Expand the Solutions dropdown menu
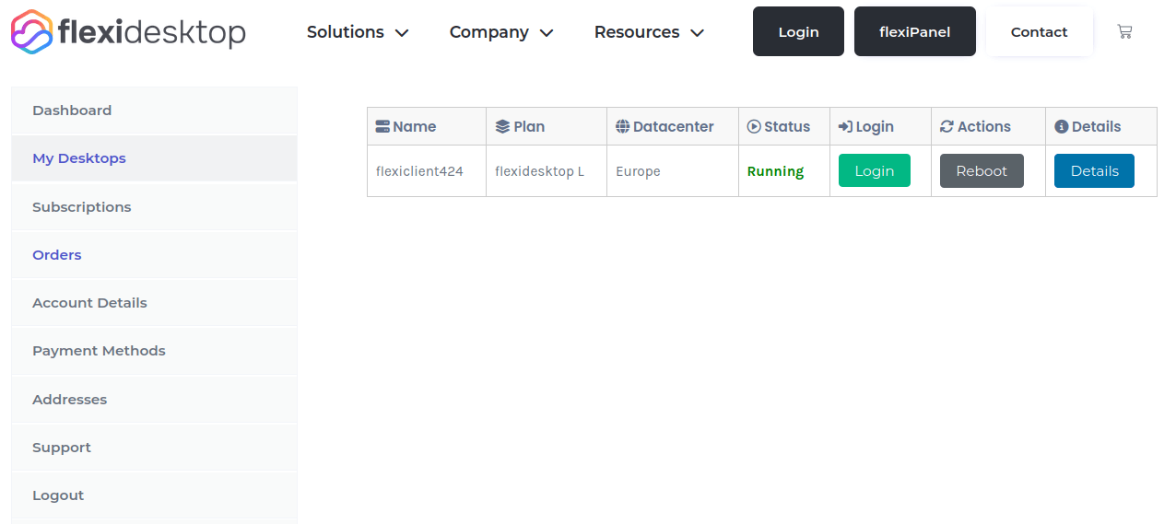Viewport: 1176px width, 524px height. 357,32
